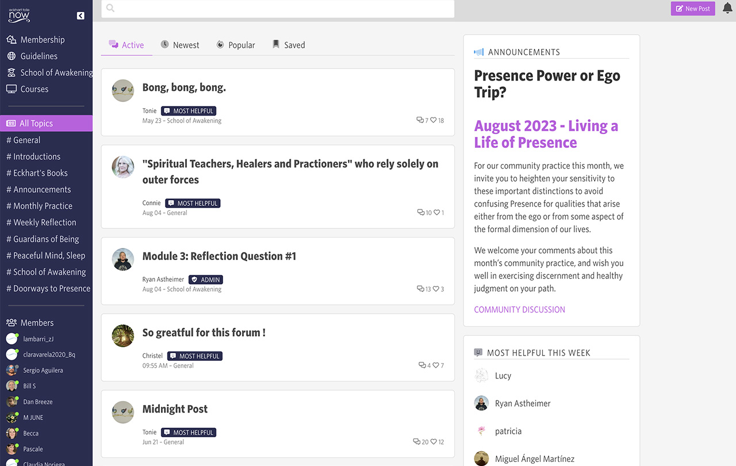This screenshot has height=466, width=736.
Task: Open 'So greatful for this forum !' post
Action: [x=204, y=333]
